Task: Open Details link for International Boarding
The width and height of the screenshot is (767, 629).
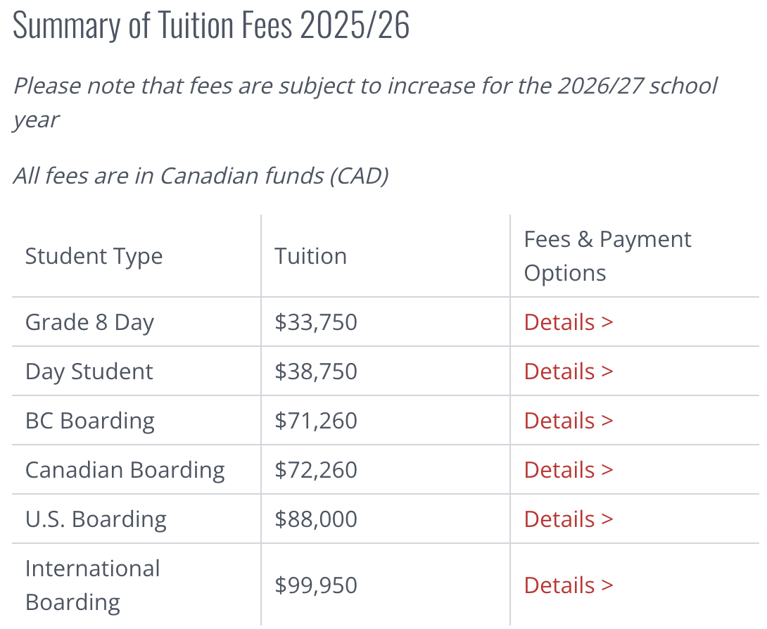Action: (569, 585)
